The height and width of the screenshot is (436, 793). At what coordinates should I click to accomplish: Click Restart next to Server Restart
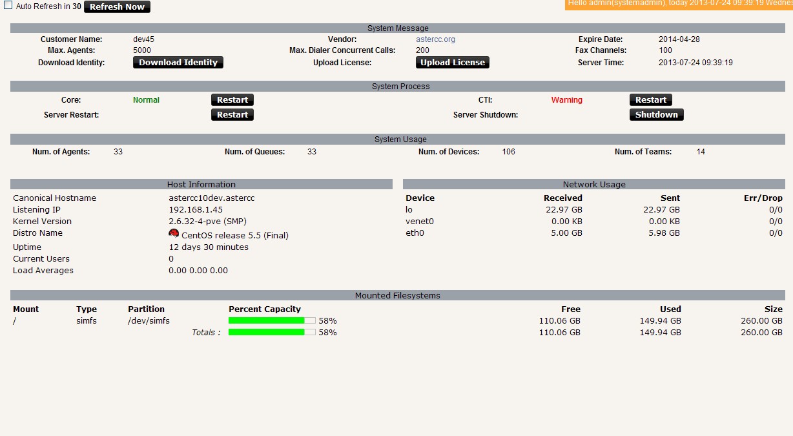pyautogui.click(x=232, y=115)
